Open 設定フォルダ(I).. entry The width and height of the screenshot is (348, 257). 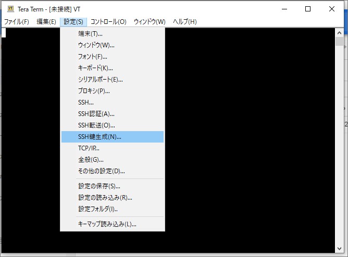(113, 209)
